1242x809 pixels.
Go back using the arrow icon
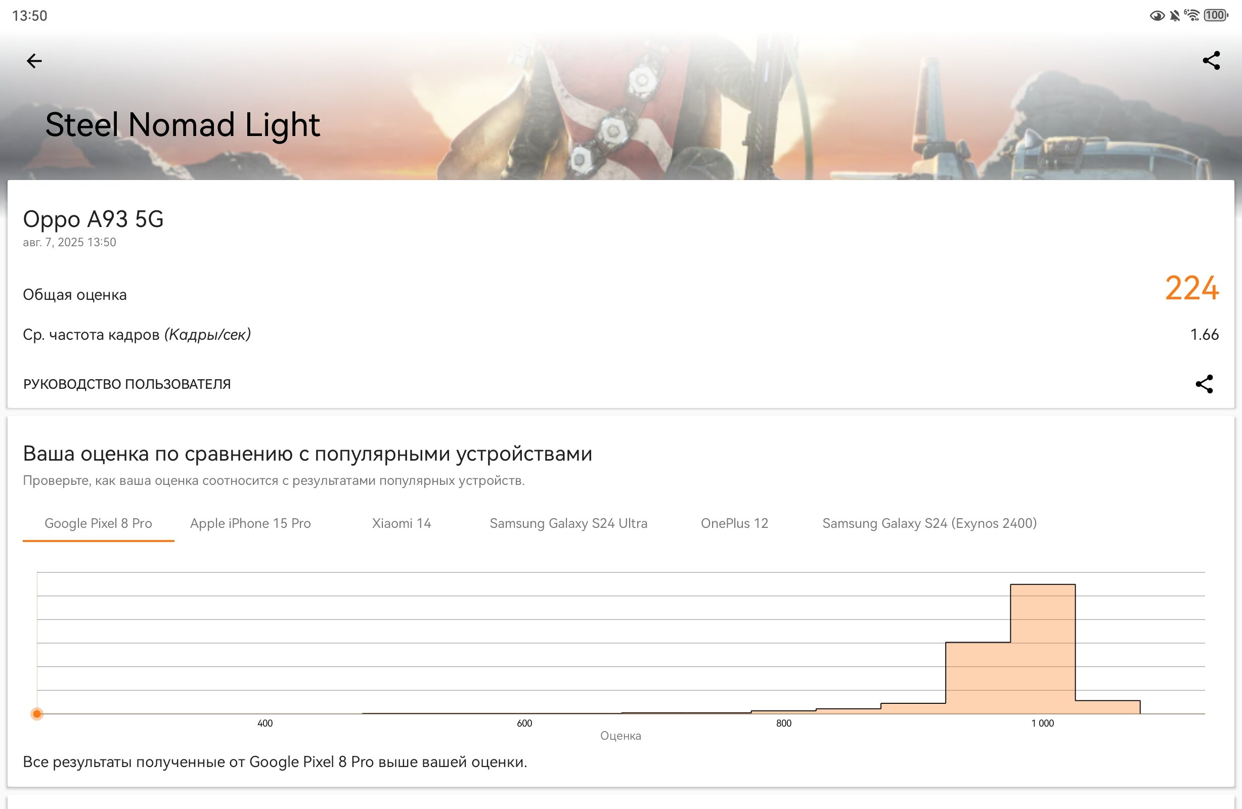[x=34, y=61]
